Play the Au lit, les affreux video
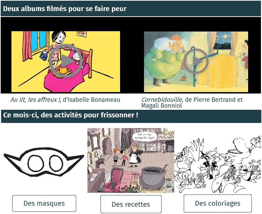Viewport: 262px width, 214px height. coord(66,61)
